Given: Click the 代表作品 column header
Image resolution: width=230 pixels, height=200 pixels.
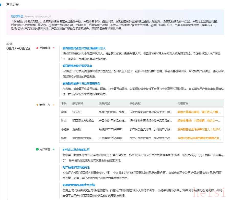Looking at the screenshot, I should pos(183,103).
